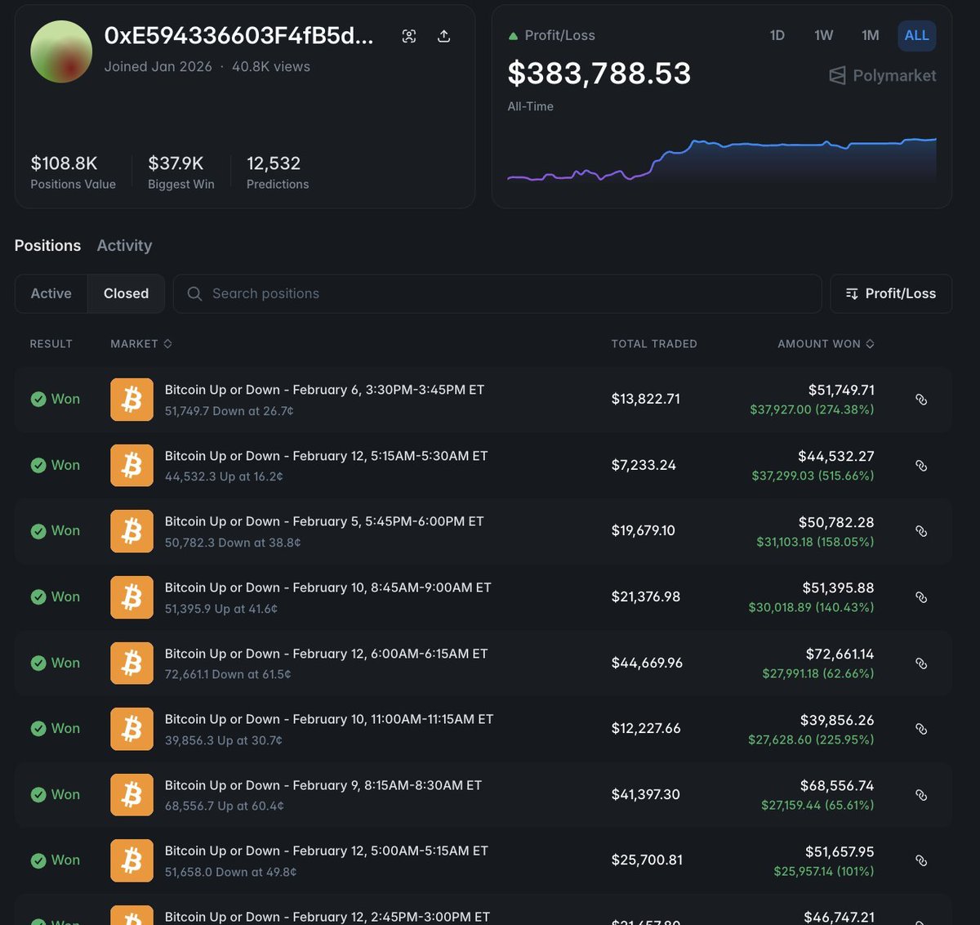Click the RESULT column header
Image resolution: width=980 pixels, height=925 pixels.
click(51, 344)
